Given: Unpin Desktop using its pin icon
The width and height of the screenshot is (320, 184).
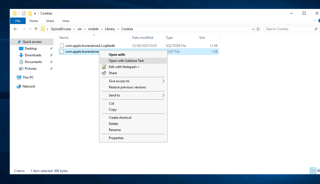Looking at the screenshot, I should tap(51, 49).
